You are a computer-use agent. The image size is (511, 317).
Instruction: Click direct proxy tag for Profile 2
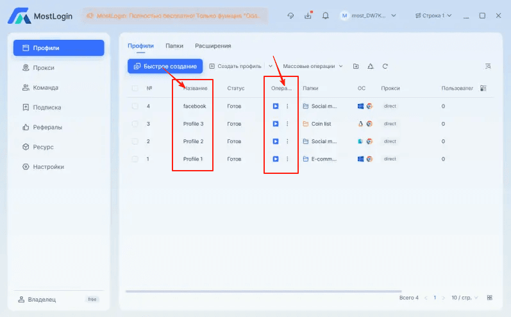click(390, 141)
